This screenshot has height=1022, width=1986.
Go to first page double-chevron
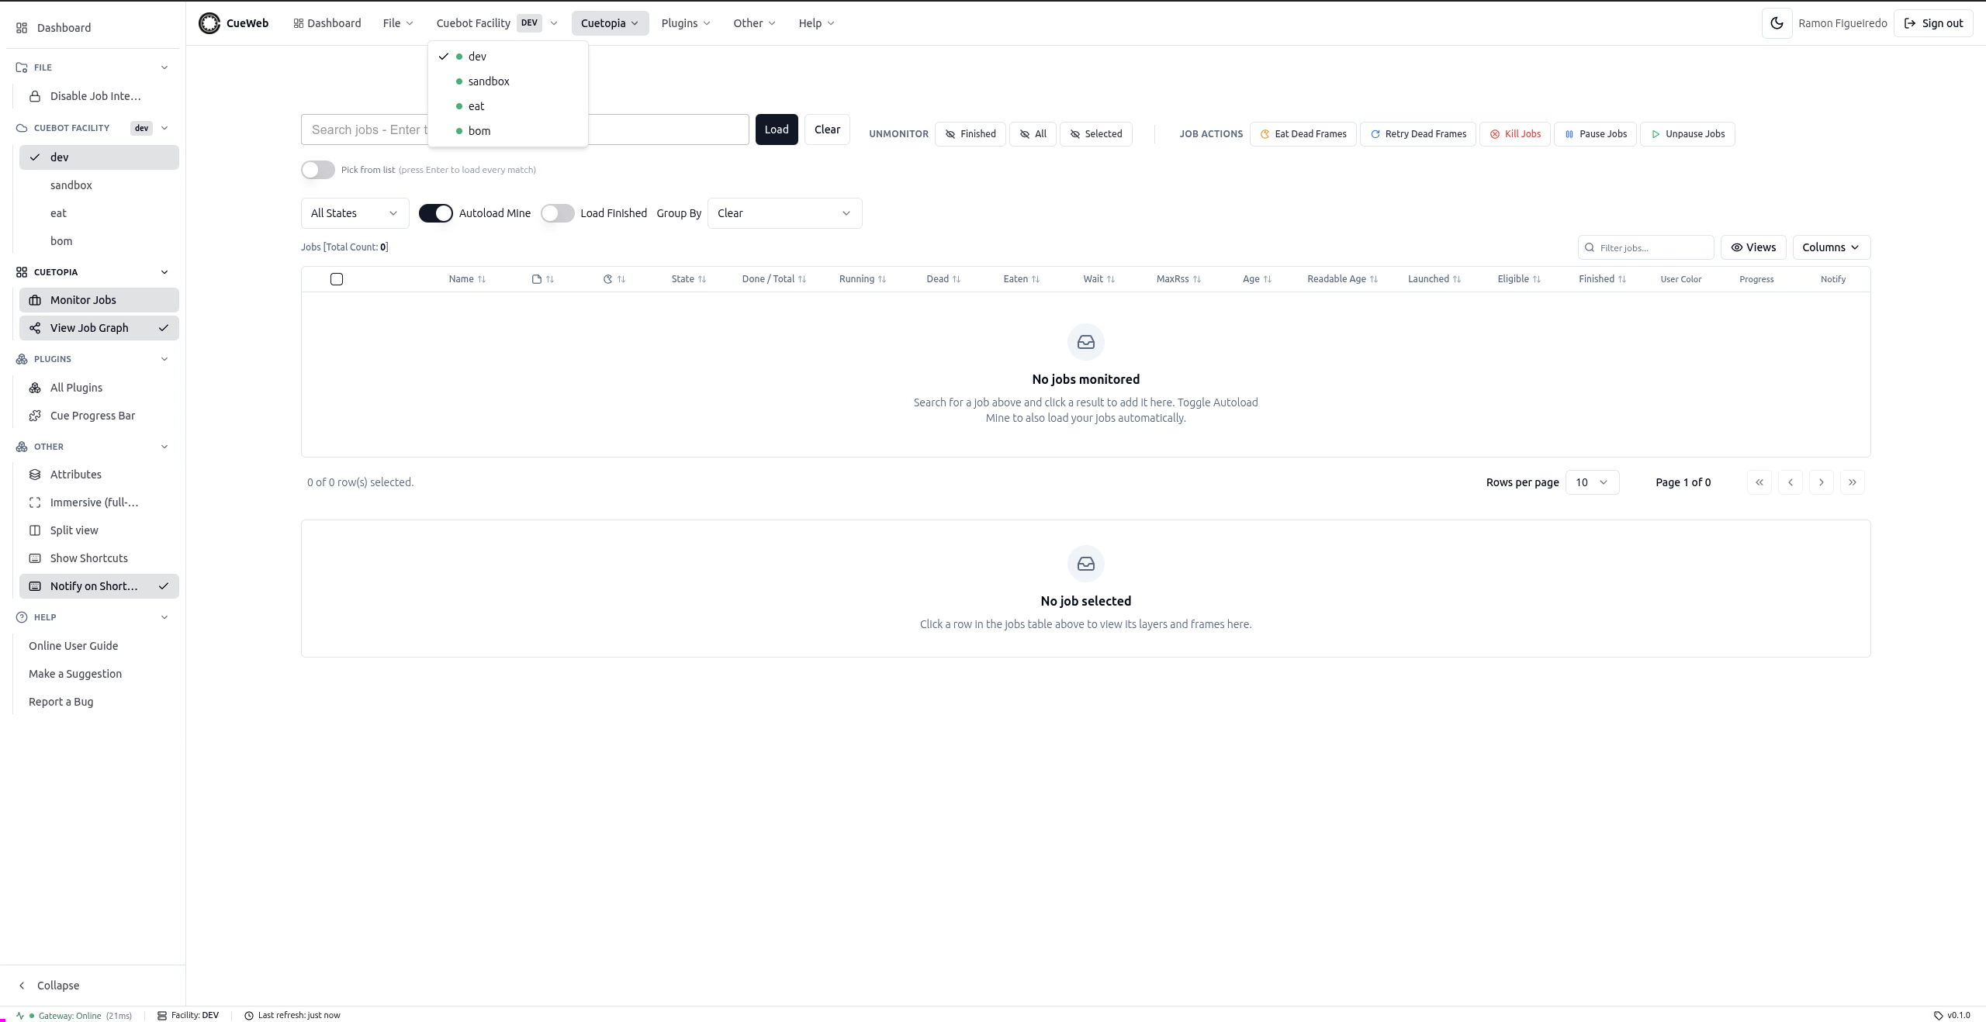tap(1759, 482)
